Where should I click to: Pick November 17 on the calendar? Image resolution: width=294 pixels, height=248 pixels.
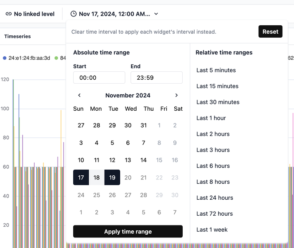click(x=81, y=178)
